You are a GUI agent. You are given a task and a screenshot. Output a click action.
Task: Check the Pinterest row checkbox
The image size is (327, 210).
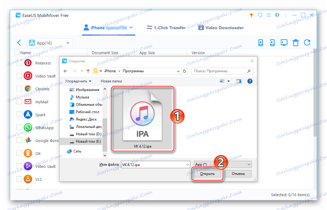(19, 63)
